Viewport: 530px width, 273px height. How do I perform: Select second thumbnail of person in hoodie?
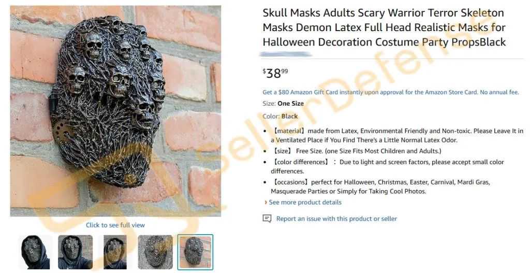(76, 252)
